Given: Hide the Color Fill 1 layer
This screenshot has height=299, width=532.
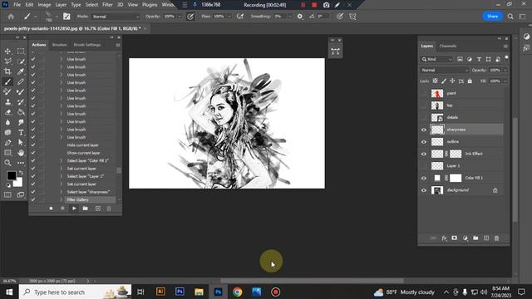Looking at the screenshot, I should point(424,178).
